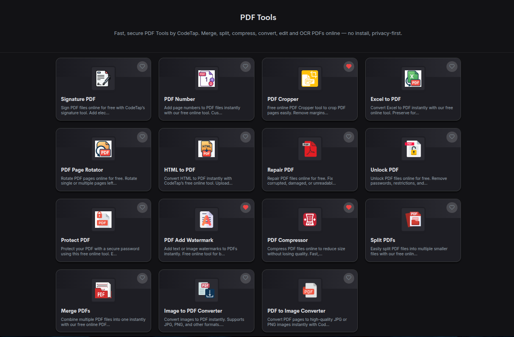This screenshot has height=337, width=514.
Task: Click description 'Repair PDF files online for free'
Action: coord(301,181)
